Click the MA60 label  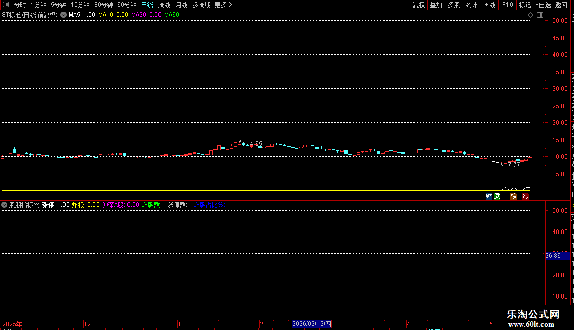click(x=174, y=15)
